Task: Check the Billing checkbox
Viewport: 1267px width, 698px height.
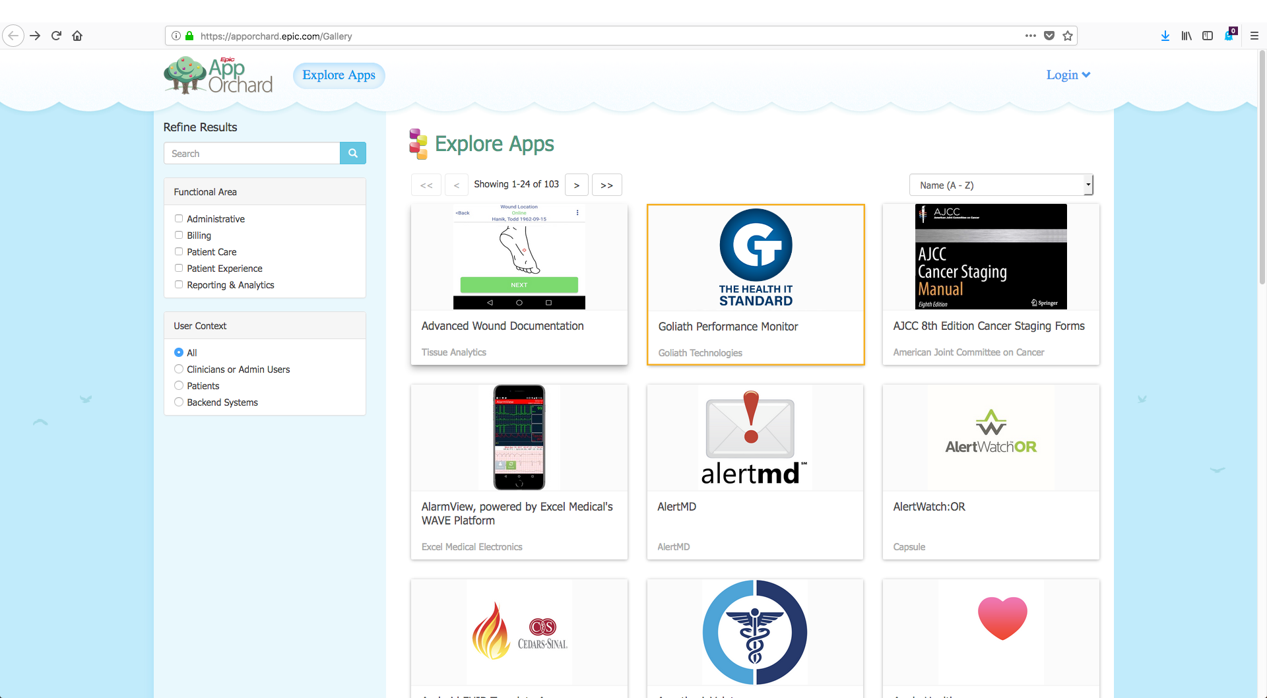Action: coord(178,235)
